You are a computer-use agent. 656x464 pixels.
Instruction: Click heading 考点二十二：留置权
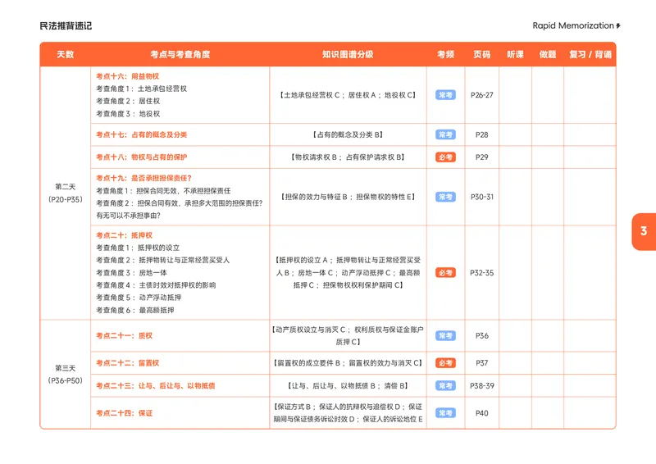point(128,363)
